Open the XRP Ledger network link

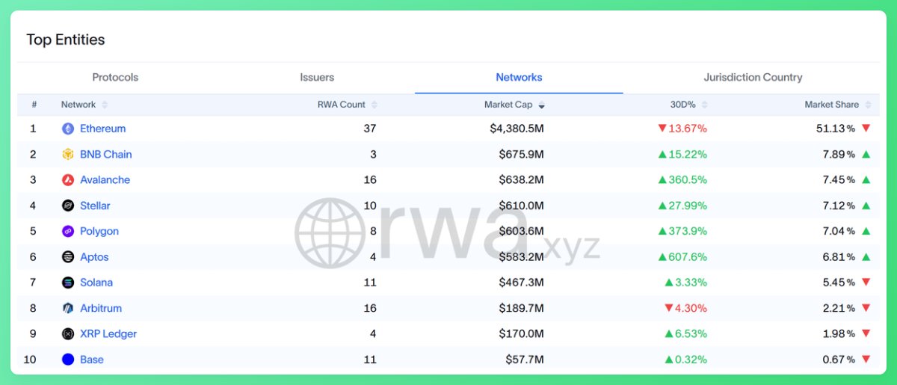tap(108, 334)
